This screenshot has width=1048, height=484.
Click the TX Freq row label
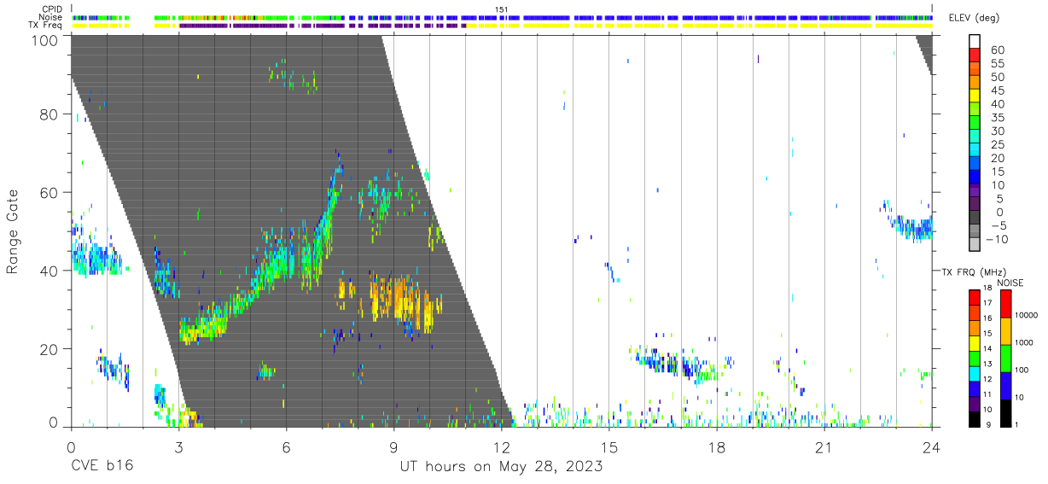point(46,25)
